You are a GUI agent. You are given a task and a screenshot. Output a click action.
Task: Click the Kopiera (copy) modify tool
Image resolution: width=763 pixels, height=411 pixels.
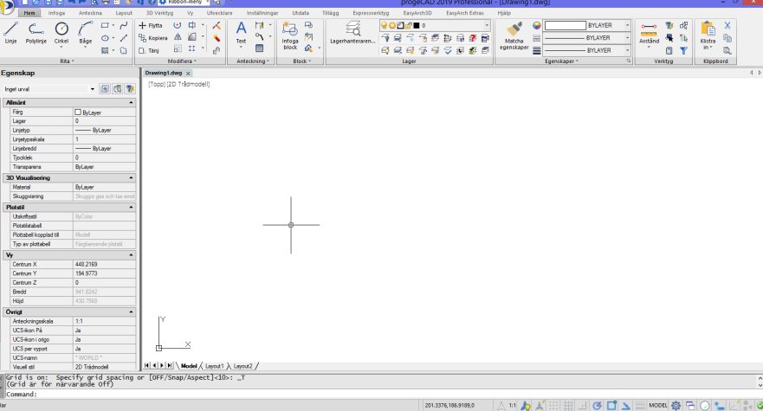(152, 38)
